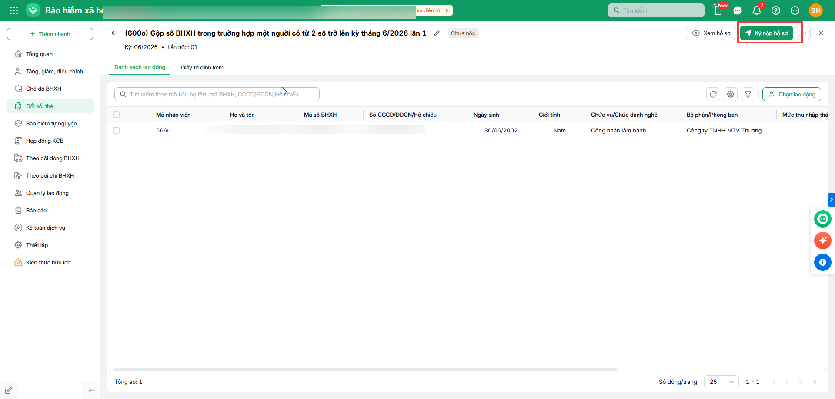The height and width of the screenshot is (399, 835).
Task: Tick the checkbox for employee 566u
Action: click(x=116, y=130)
